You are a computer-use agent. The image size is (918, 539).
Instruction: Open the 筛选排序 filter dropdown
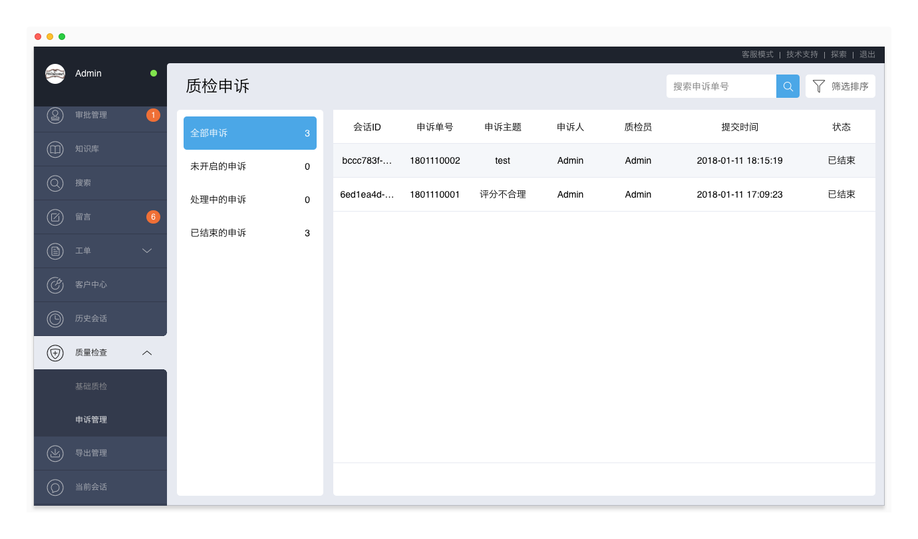pos(840,87)
